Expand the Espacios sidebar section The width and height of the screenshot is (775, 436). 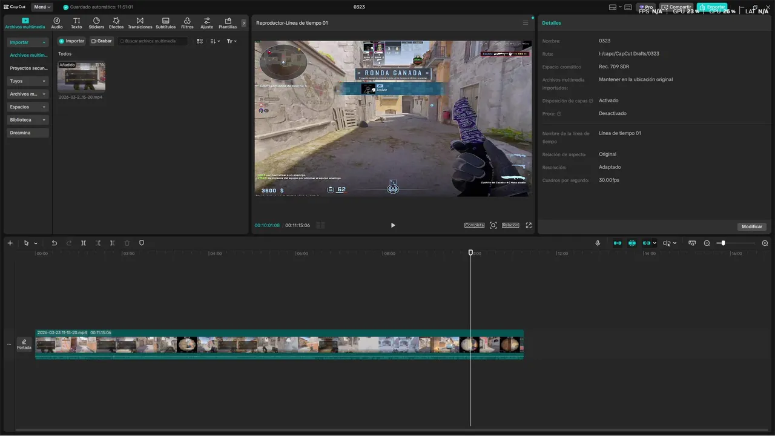pyautogui.click(x=28, y=107)
